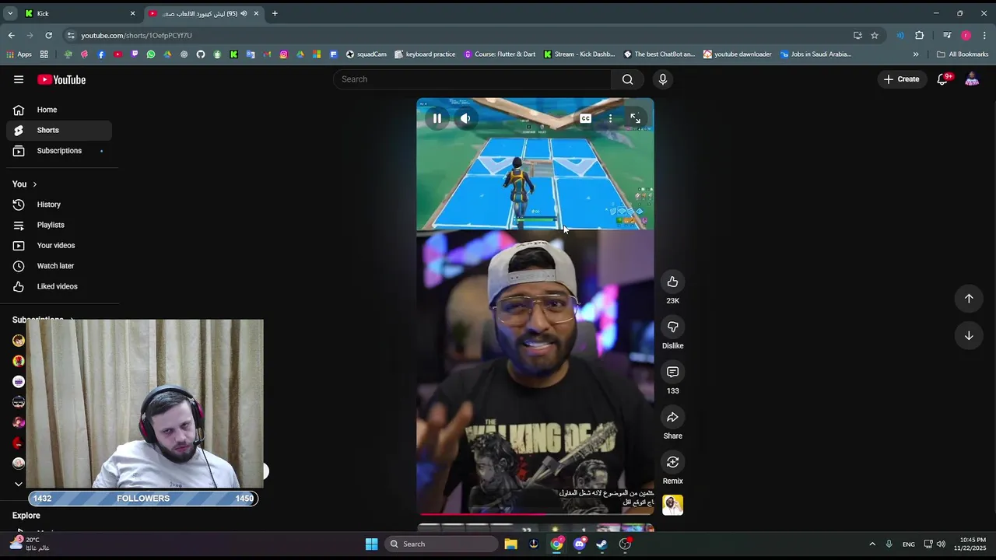Open the All Bookmarks folder
The width and height of the screenshot is (996, 560).
pos(963,54)
